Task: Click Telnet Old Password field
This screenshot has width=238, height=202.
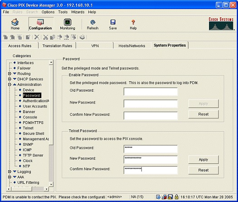Action: [151, 149]
